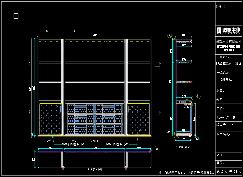The image size is (243, 177).
Task: Click the right B section marker
Action: point(159,113)
